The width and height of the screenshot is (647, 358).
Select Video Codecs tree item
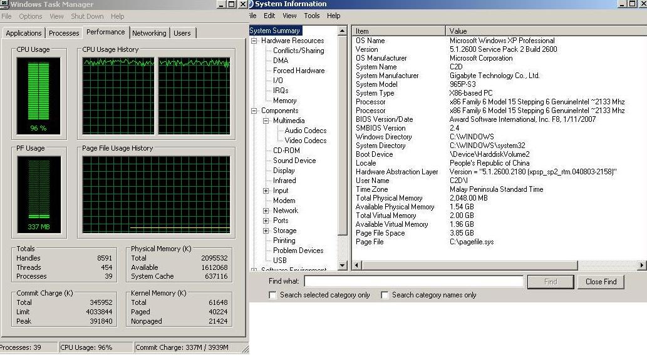point(306,141)
